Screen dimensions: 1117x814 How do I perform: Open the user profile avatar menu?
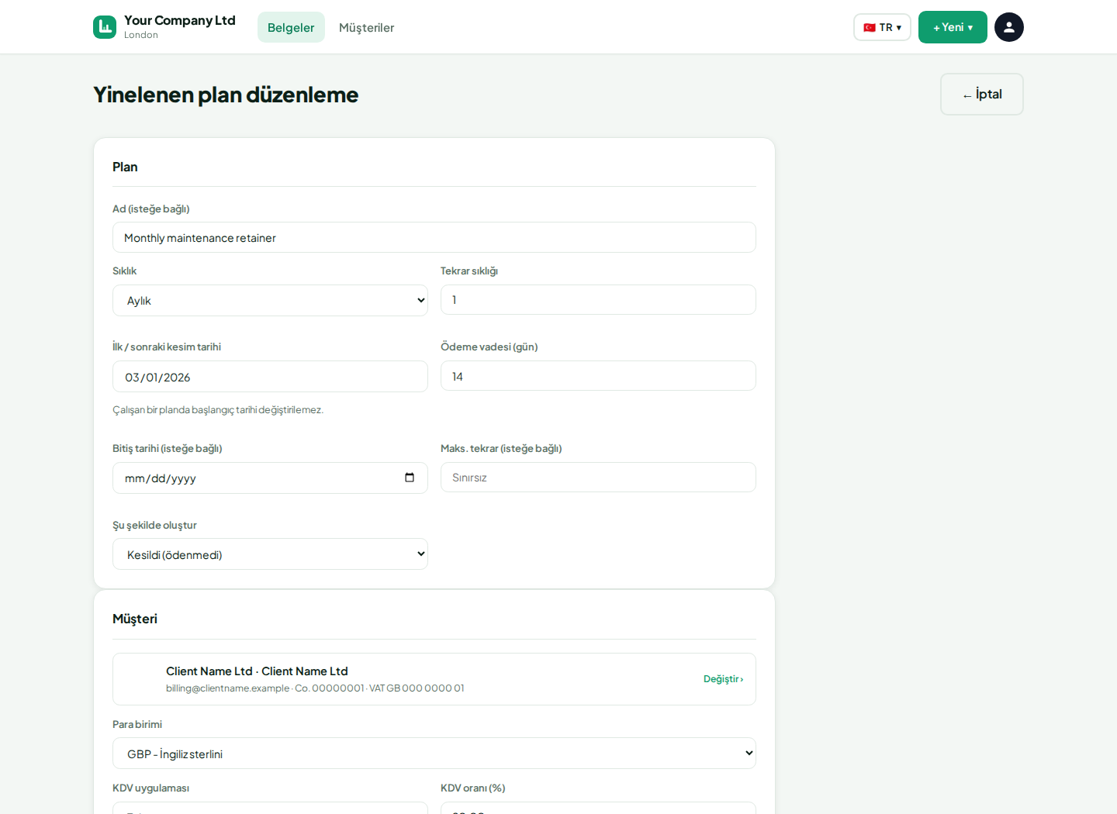[1009, 27]
